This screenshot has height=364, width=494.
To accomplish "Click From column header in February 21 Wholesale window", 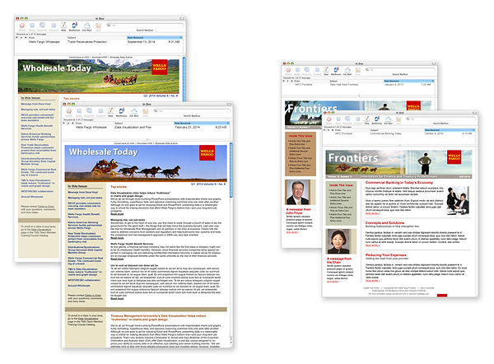I will tap(79, 124).
